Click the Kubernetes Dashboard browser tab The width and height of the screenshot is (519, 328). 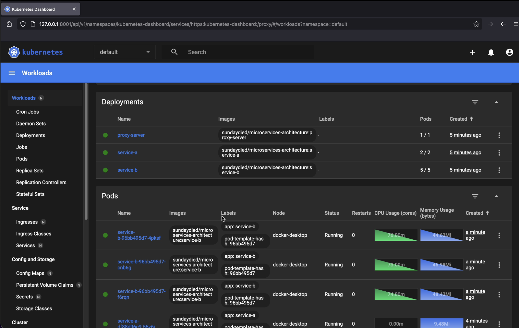(41, 9)
